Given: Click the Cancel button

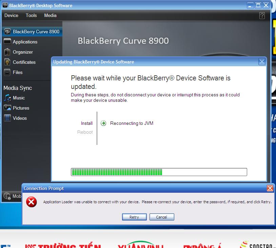Looking at the screenshot, I should (161, 217).
